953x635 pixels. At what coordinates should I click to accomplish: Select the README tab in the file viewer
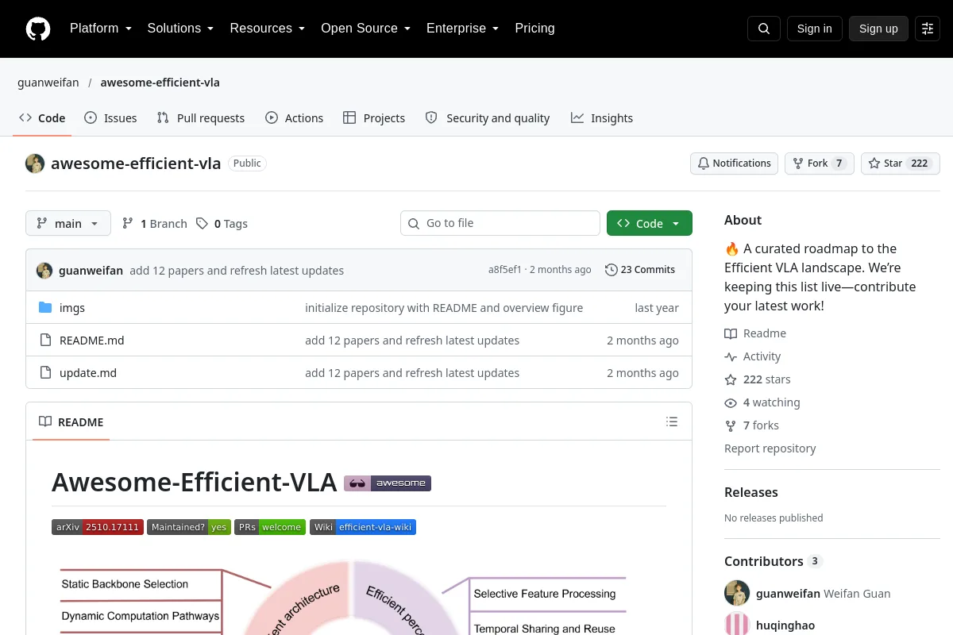(x=71, y=421)
